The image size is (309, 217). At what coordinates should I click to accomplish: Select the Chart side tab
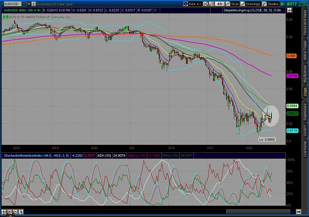[x=305, y=92]
